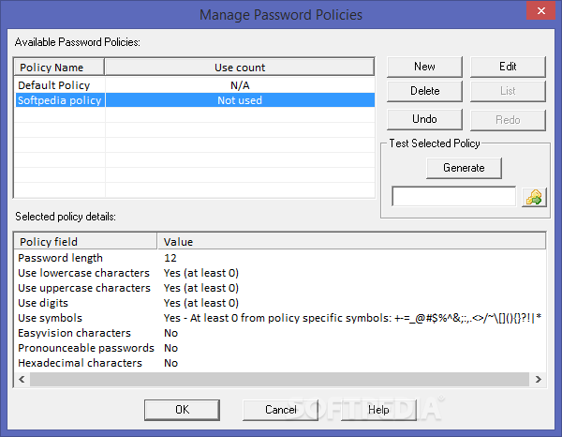Click the Policy Name column header
562x437 pixels.
(59, 68)
